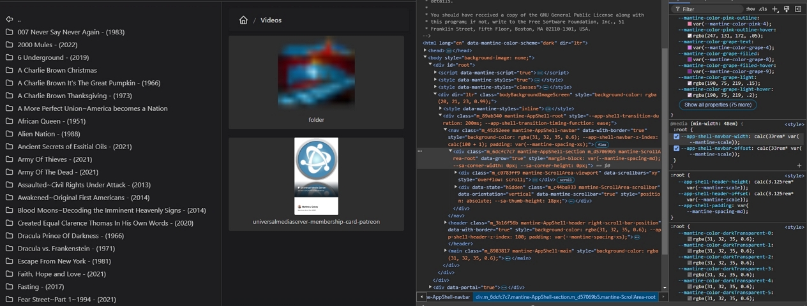The image size is (807, 306).
Task: Show all properties (75 more)
Action: coord(718,105)
